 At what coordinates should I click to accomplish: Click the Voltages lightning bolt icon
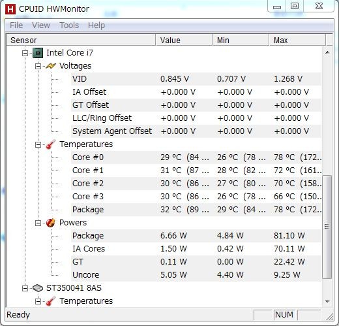51,66
